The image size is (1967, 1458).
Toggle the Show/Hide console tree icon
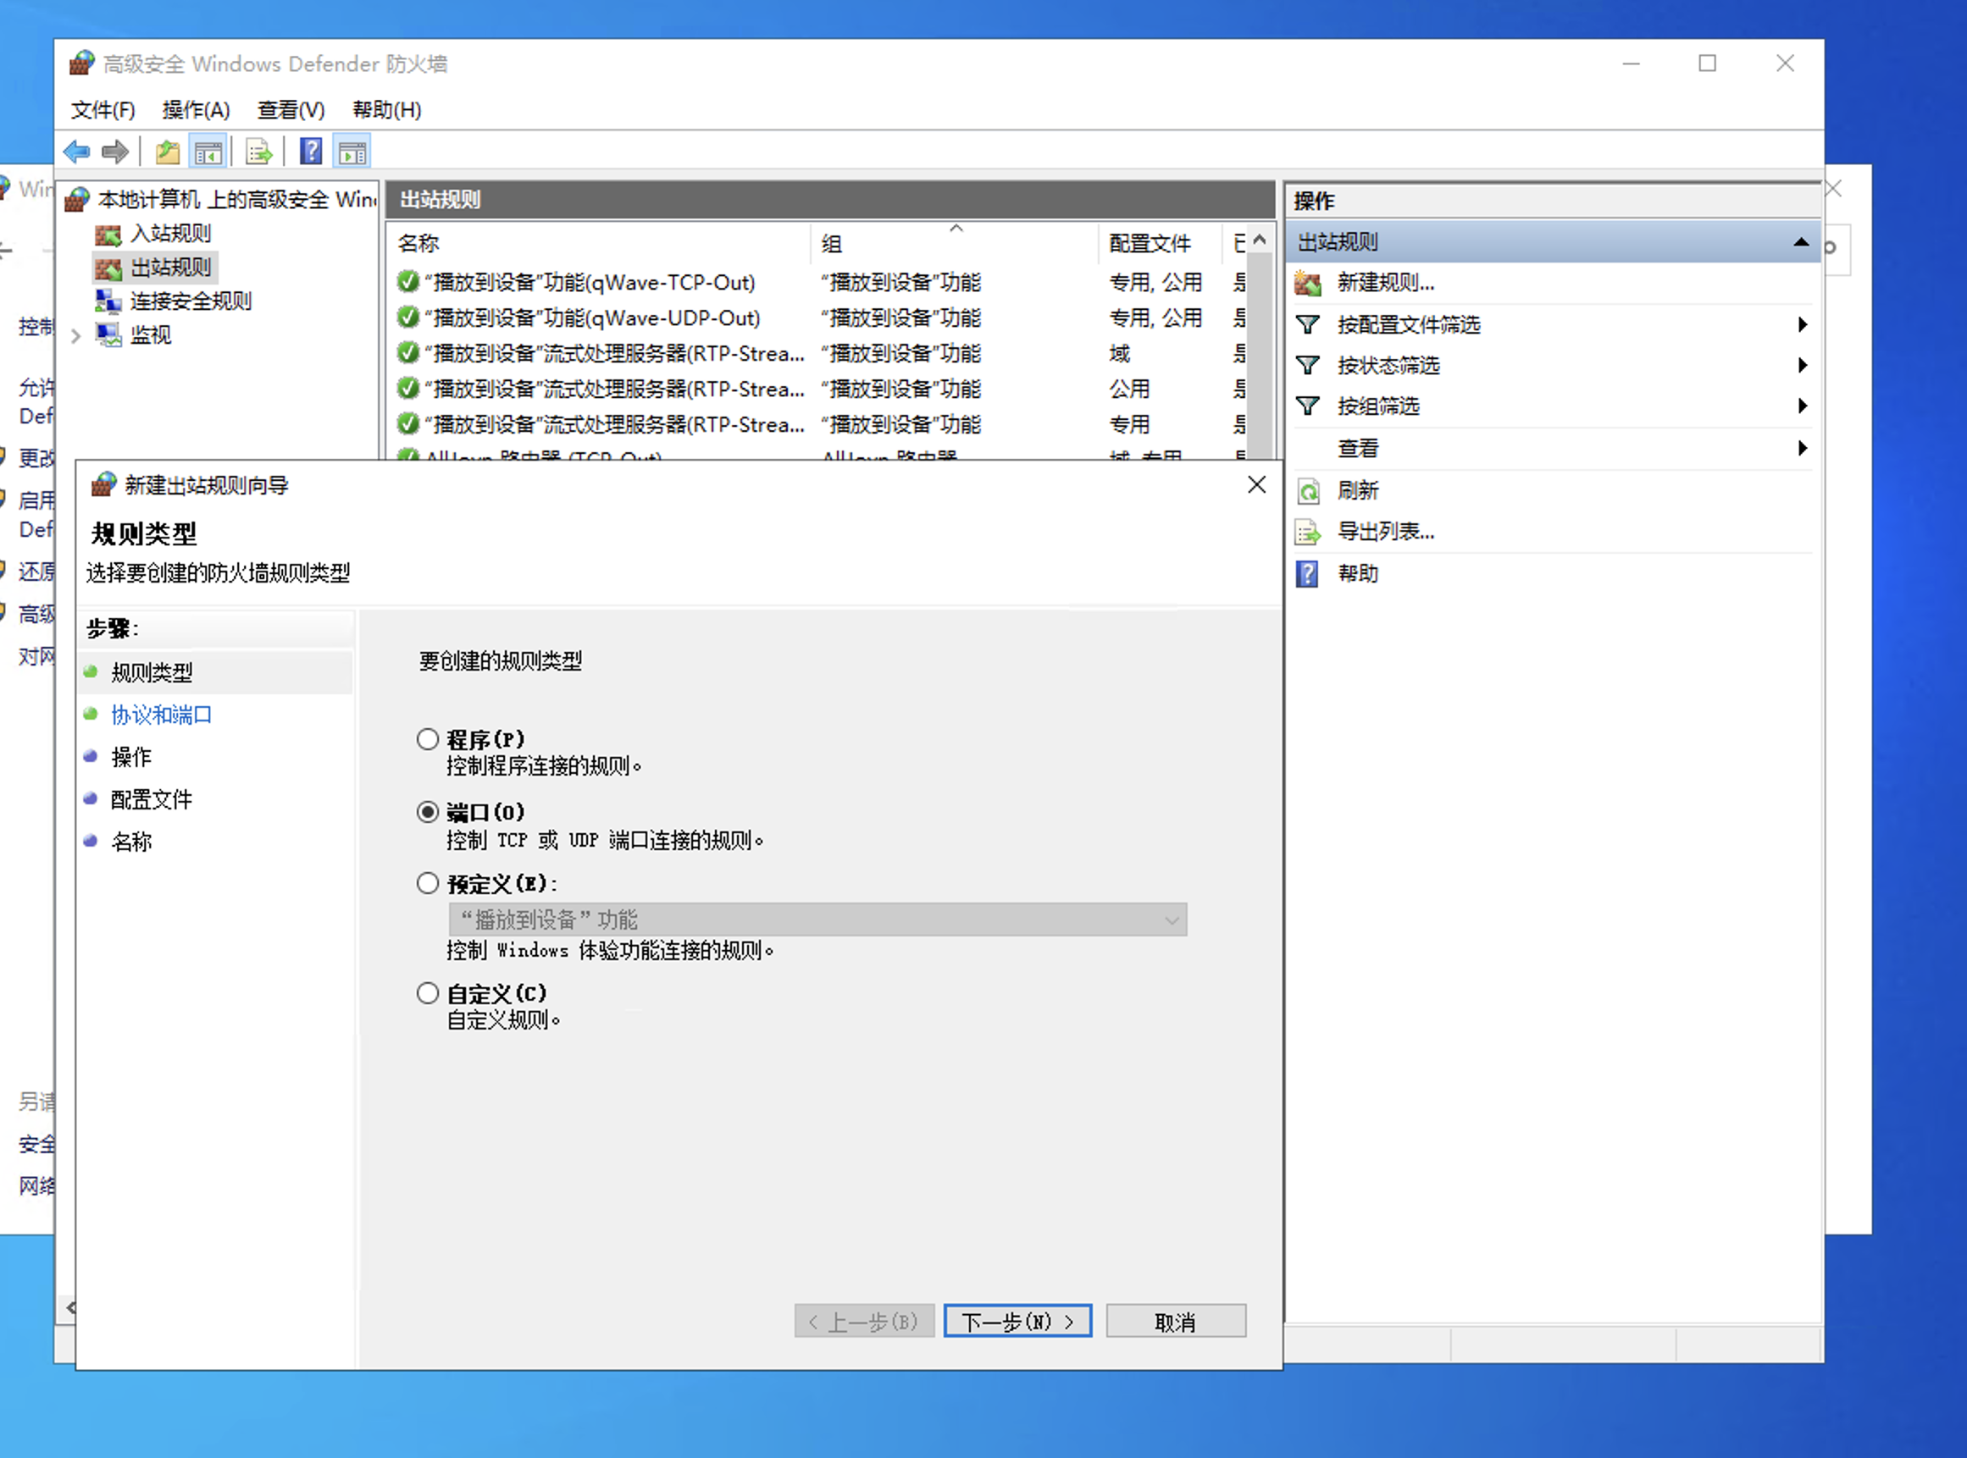[x=208, y=152]
